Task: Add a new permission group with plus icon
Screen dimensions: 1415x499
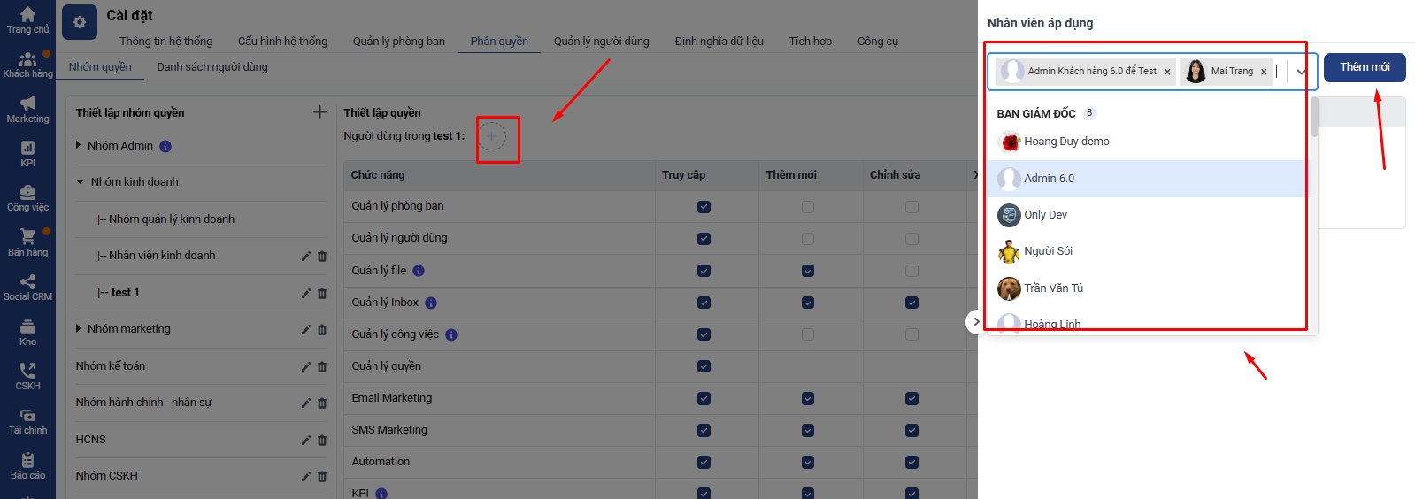Action: point(319,112)
